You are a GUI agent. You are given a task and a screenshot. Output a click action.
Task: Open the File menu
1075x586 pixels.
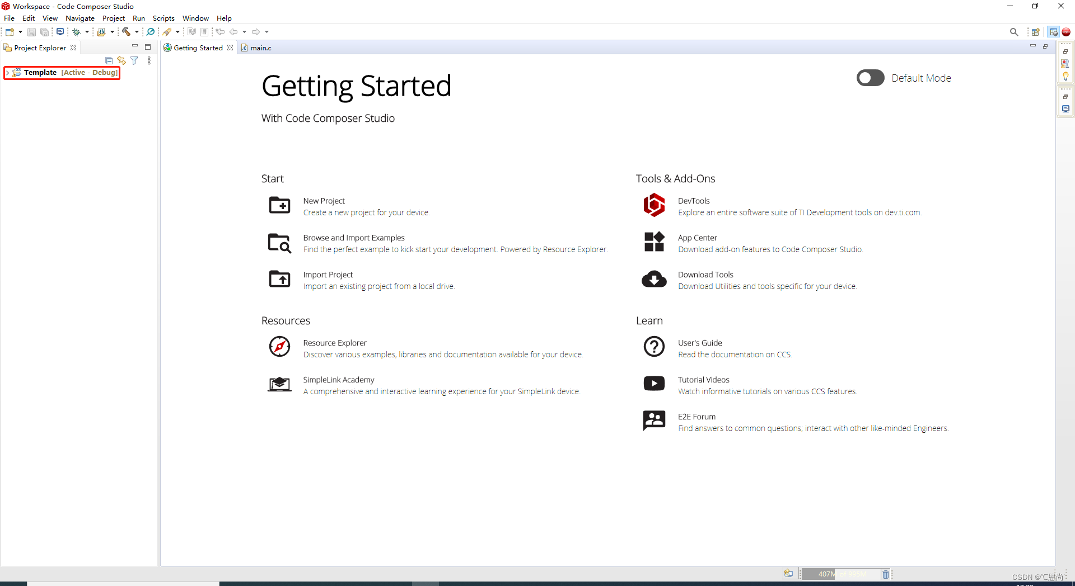tap(9, 18)
